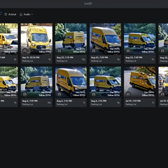Click vehicle icon on Aug 23, 7:31 PM card
This screenshot has width=168, height=168.
tap(59, 51)
